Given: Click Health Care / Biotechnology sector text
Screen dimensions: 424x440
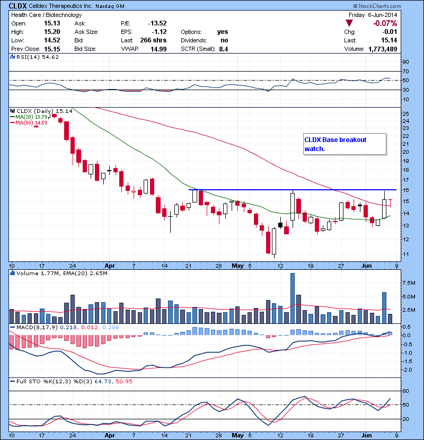Looking at the screenshot, I should 47,15.
